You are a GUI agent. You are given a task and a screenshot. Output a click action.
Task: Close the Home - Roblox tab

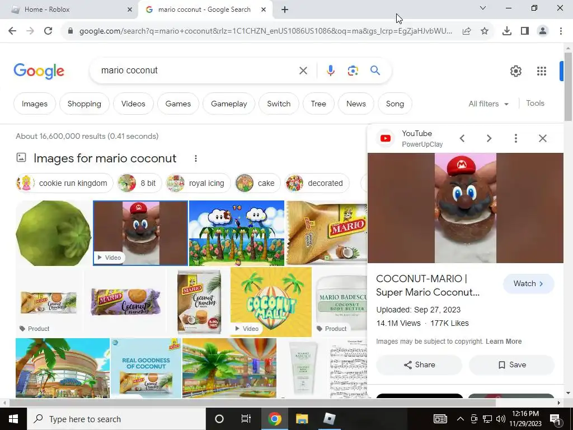[130, 10]
